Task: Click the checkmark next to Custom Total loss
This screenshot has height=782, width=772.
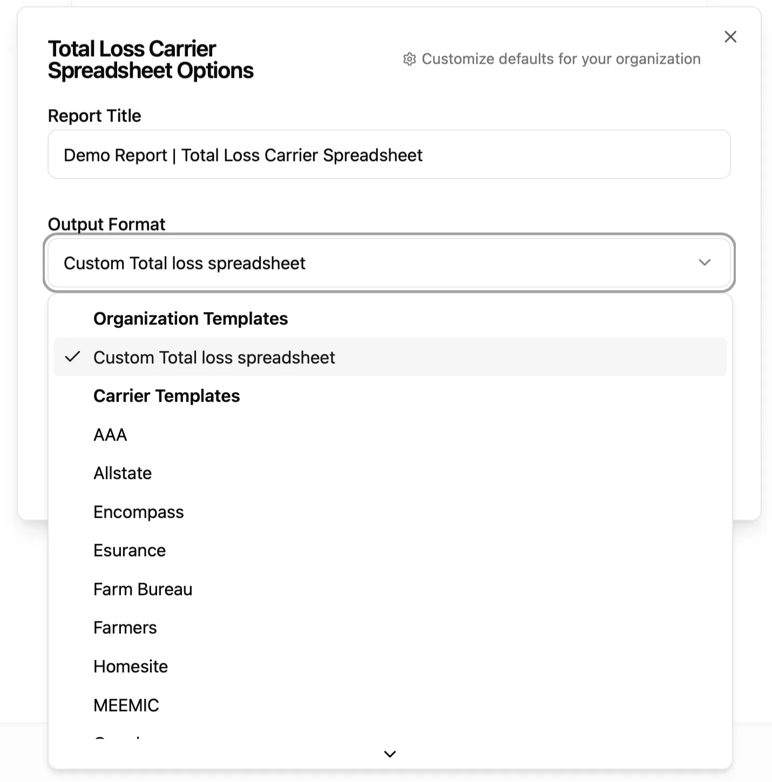Action: [x=72, y=357]
